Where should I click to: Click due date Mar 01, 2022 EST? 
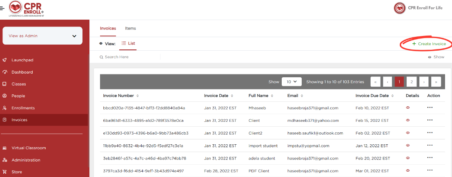coord(373,171)
